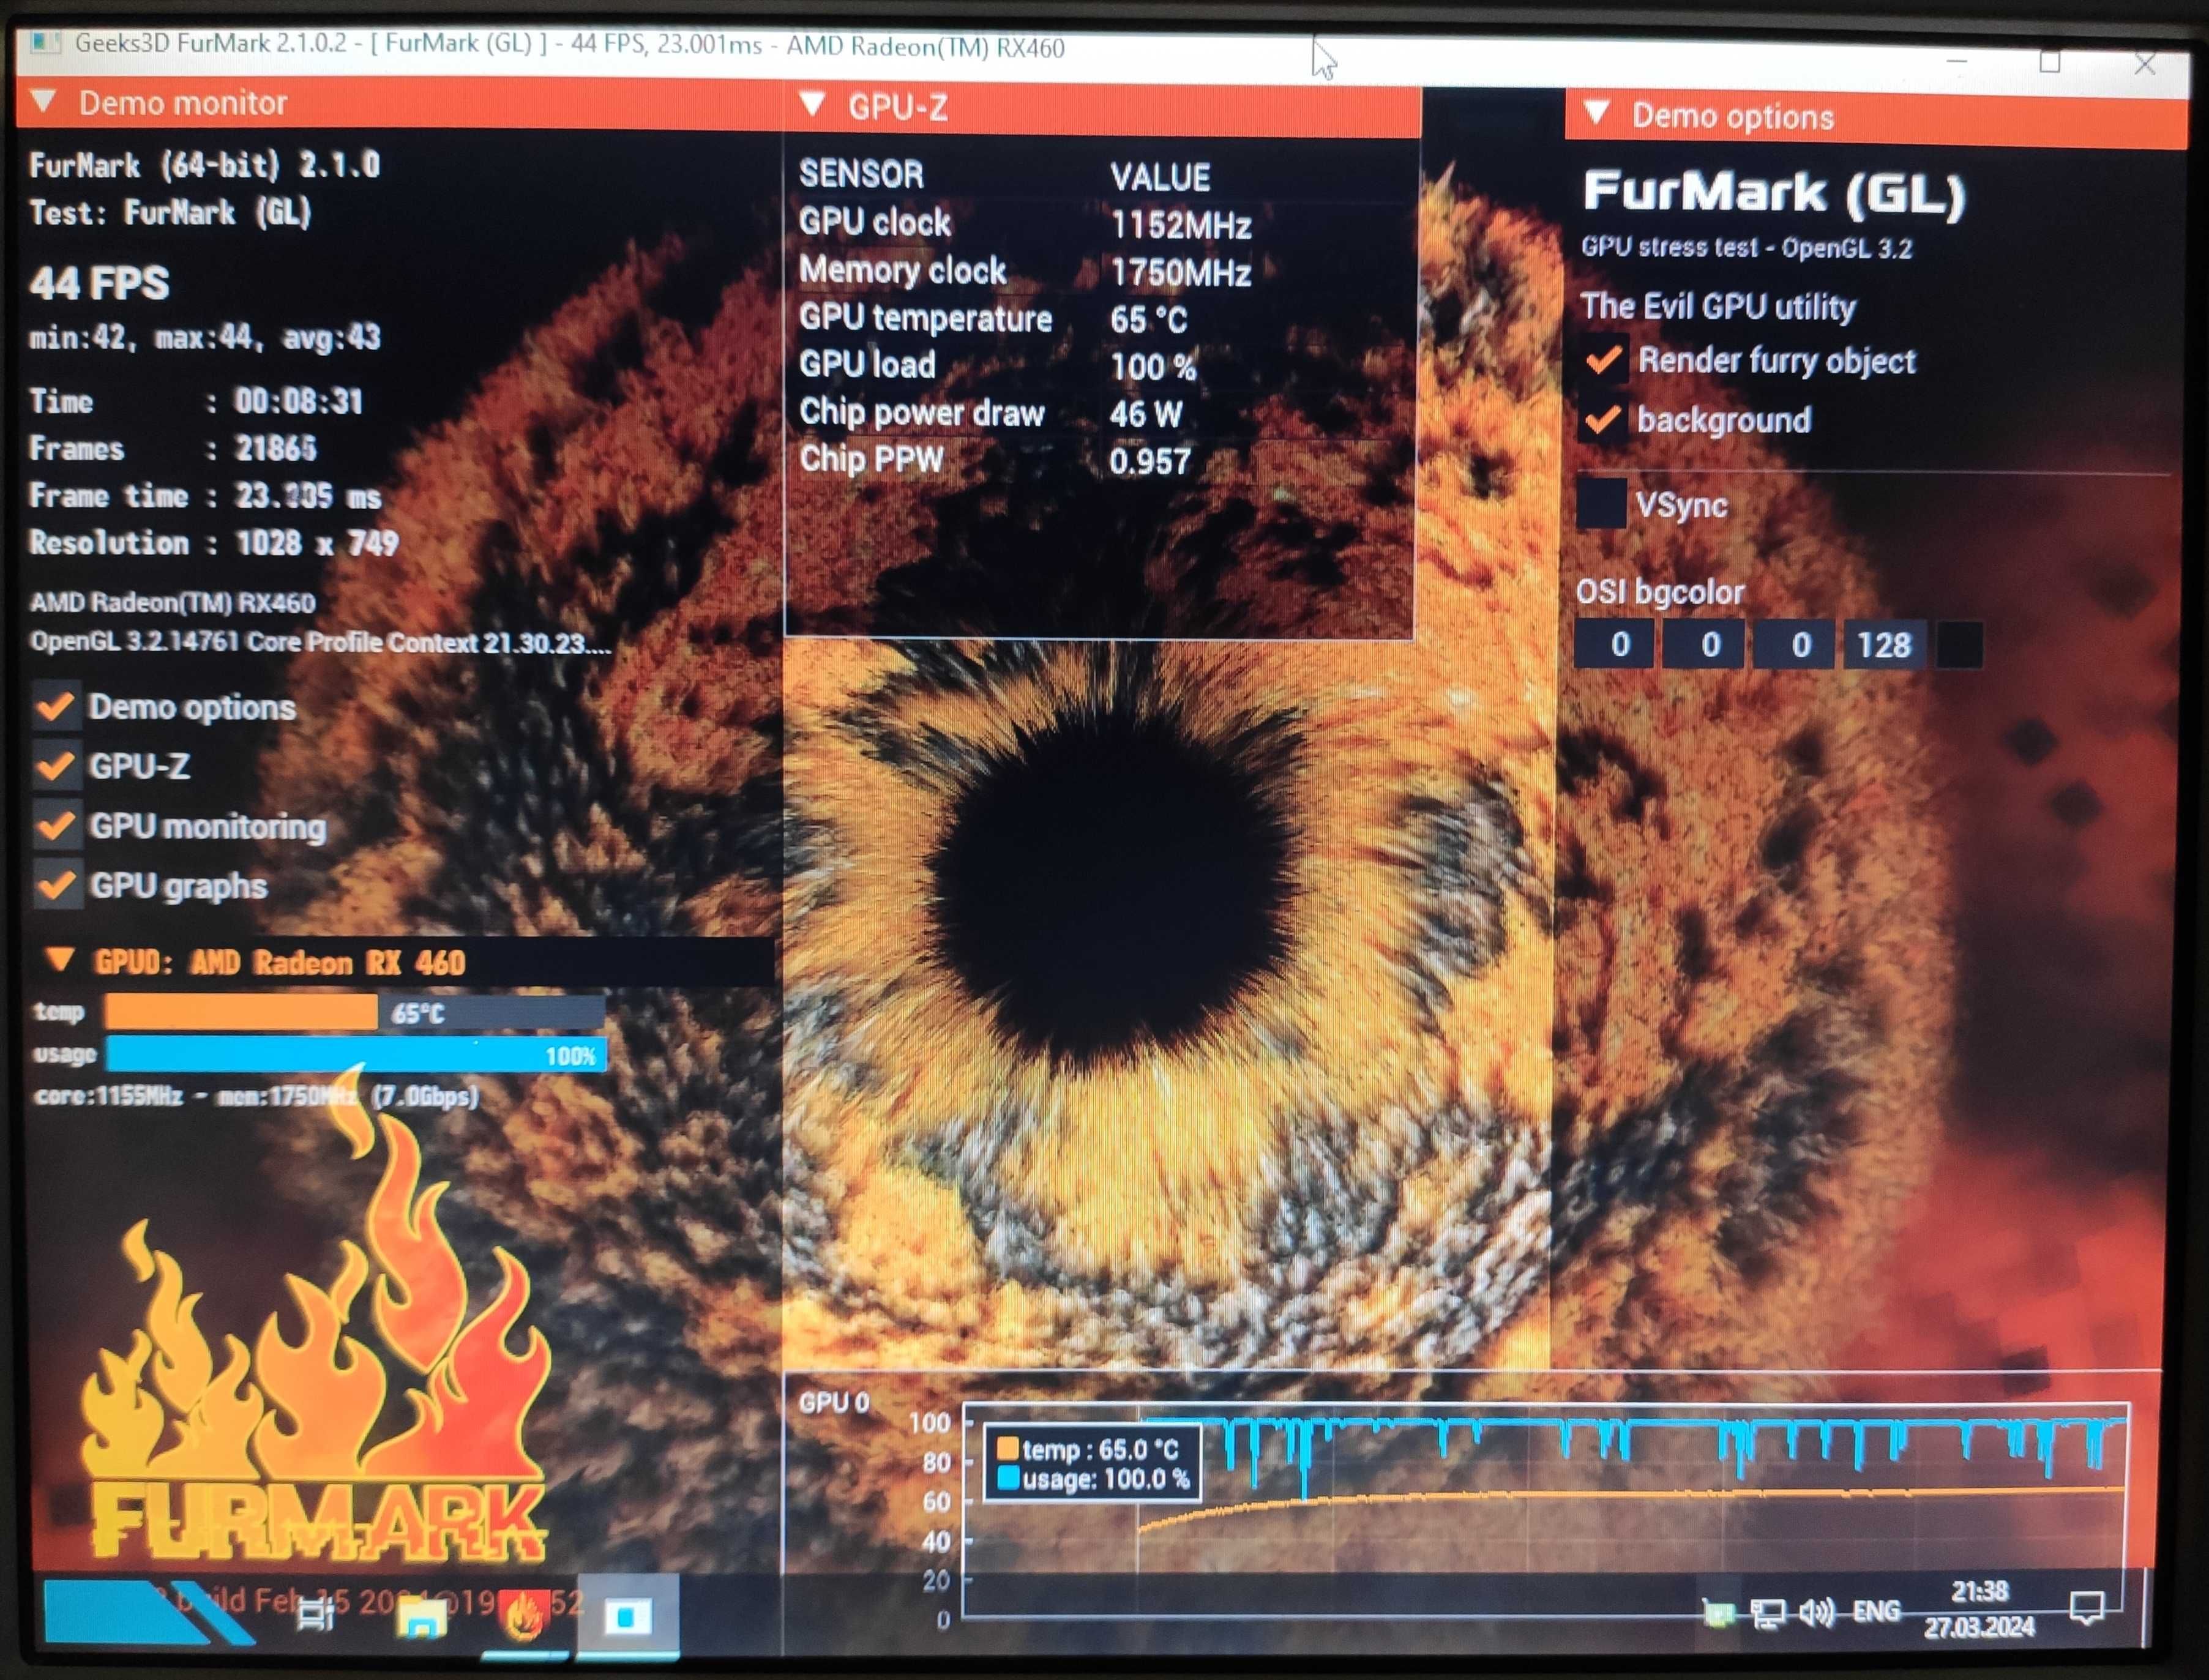The image size is (2209, 1680).
Task: Click the GPU-Z panel header title
Action: [x=897, y=106]
